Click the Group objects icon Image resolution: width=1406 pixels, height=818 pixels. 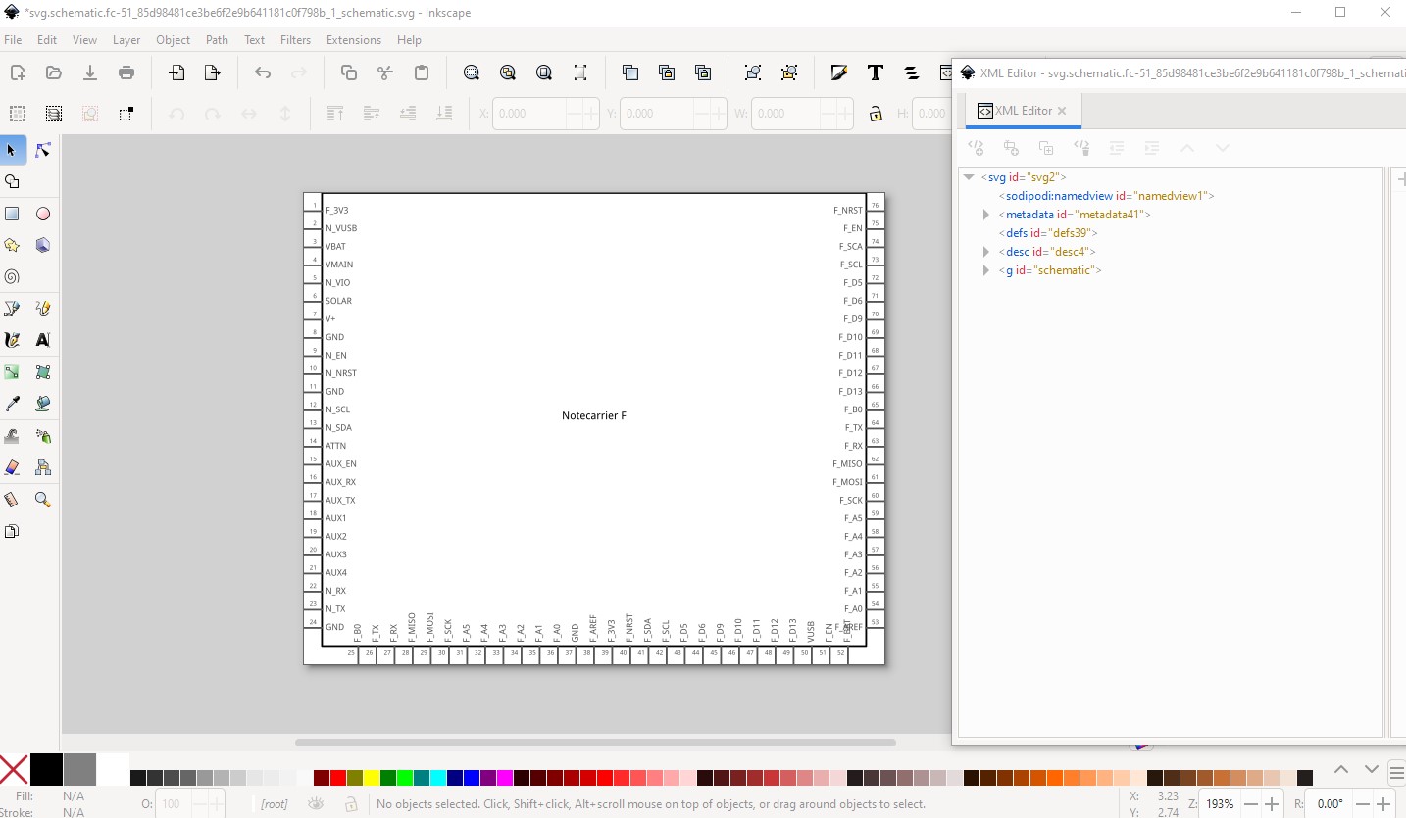tap(753, 72)
